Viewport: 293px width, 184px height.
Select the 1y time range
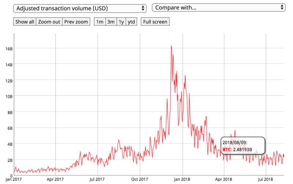pyautogui.click(x=121, y=22)
